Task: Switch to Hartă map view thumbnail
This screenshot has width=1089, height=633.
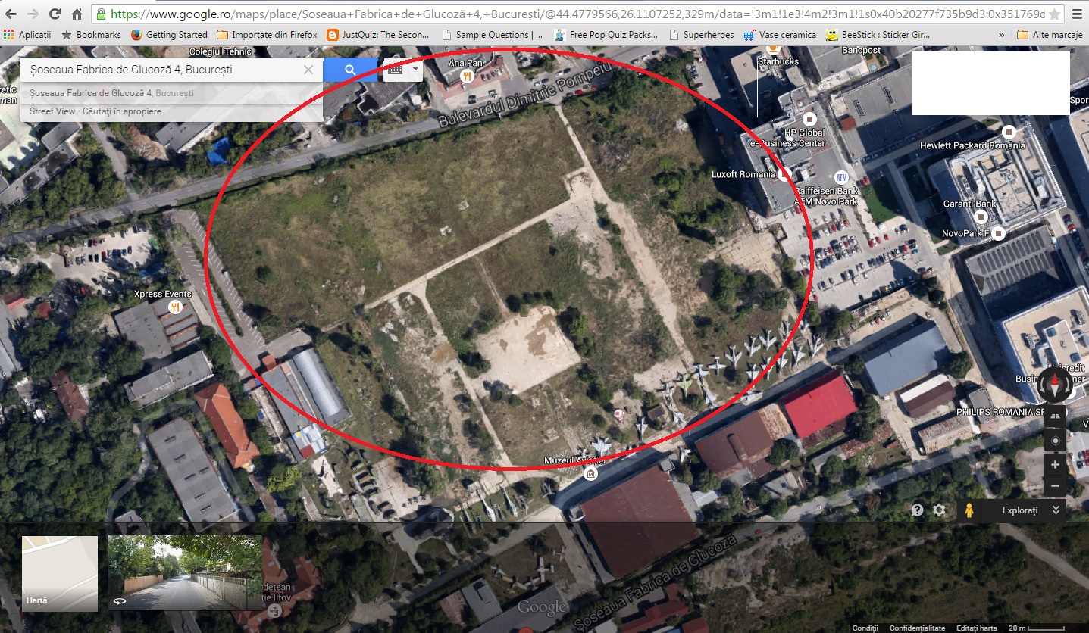Action: click(60, 572)
